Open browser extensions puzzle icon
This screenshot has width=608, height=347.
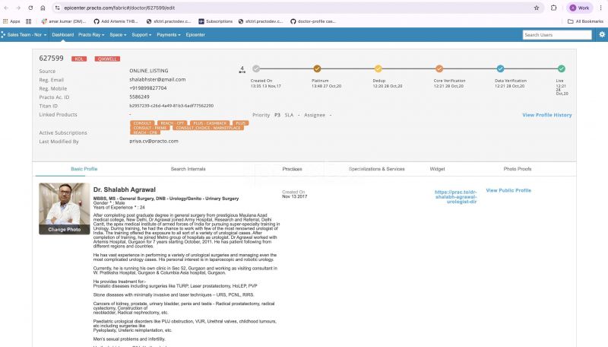(x=554, y=8)
